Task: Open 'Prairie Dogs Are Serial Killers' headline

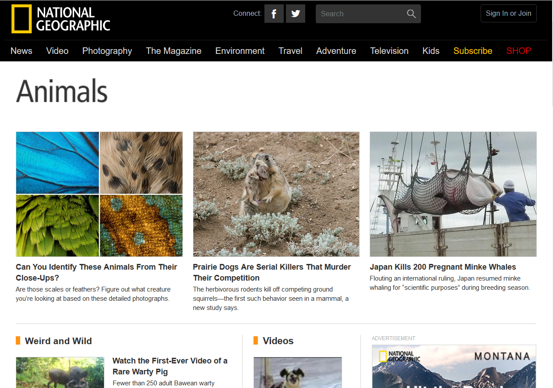Action: pyautogui.click(x=272, y=272)
